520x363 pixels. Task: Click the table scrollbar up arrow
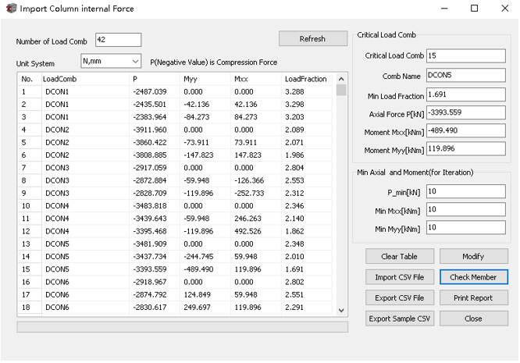pos(341,79)
